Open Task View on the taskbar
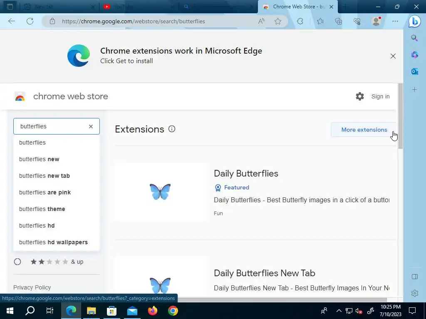The width and height of the screenshot is (426, 319). (x=50, y=311)
